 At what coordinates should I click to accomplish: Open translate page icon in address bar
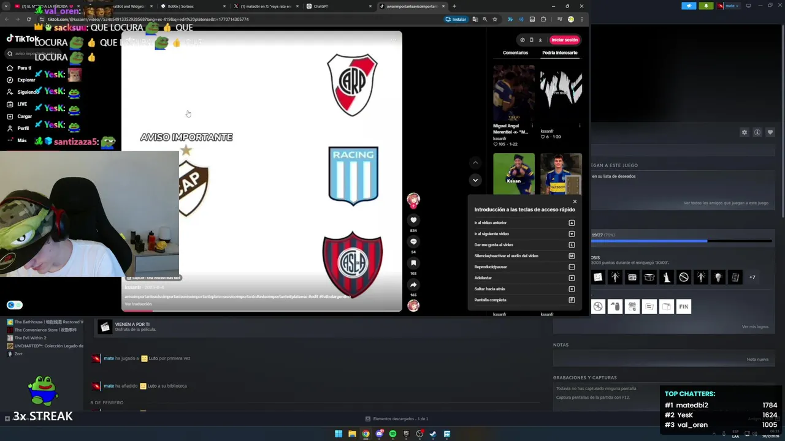click(475, 19)
